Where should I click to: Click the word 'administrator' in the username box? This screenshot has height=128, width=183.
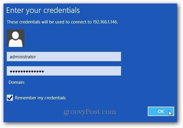point(23,57)
